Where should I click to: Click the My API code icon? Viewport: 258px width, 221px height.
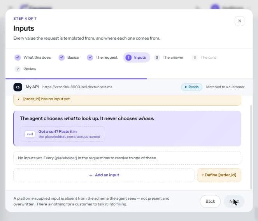coord(18,87)
